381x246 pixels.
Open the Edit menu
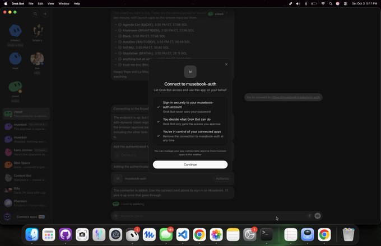[40, 4]
